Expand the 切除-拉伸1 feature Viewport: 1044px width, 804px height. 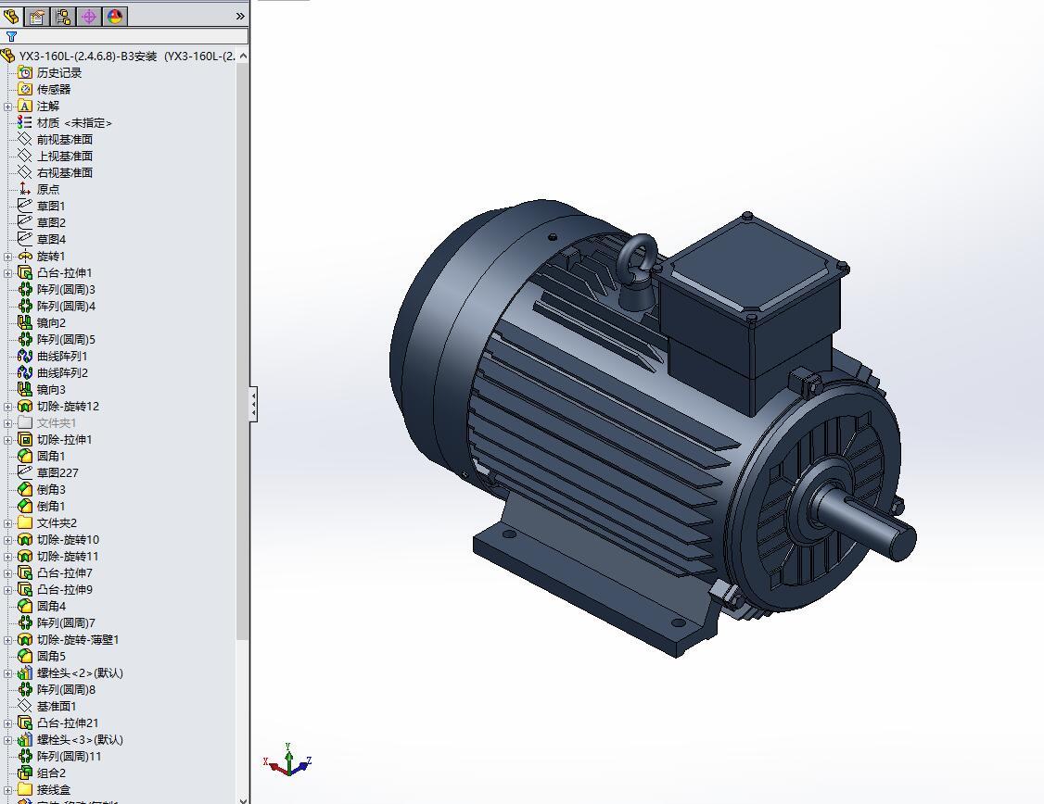click(x=7, y=440)
